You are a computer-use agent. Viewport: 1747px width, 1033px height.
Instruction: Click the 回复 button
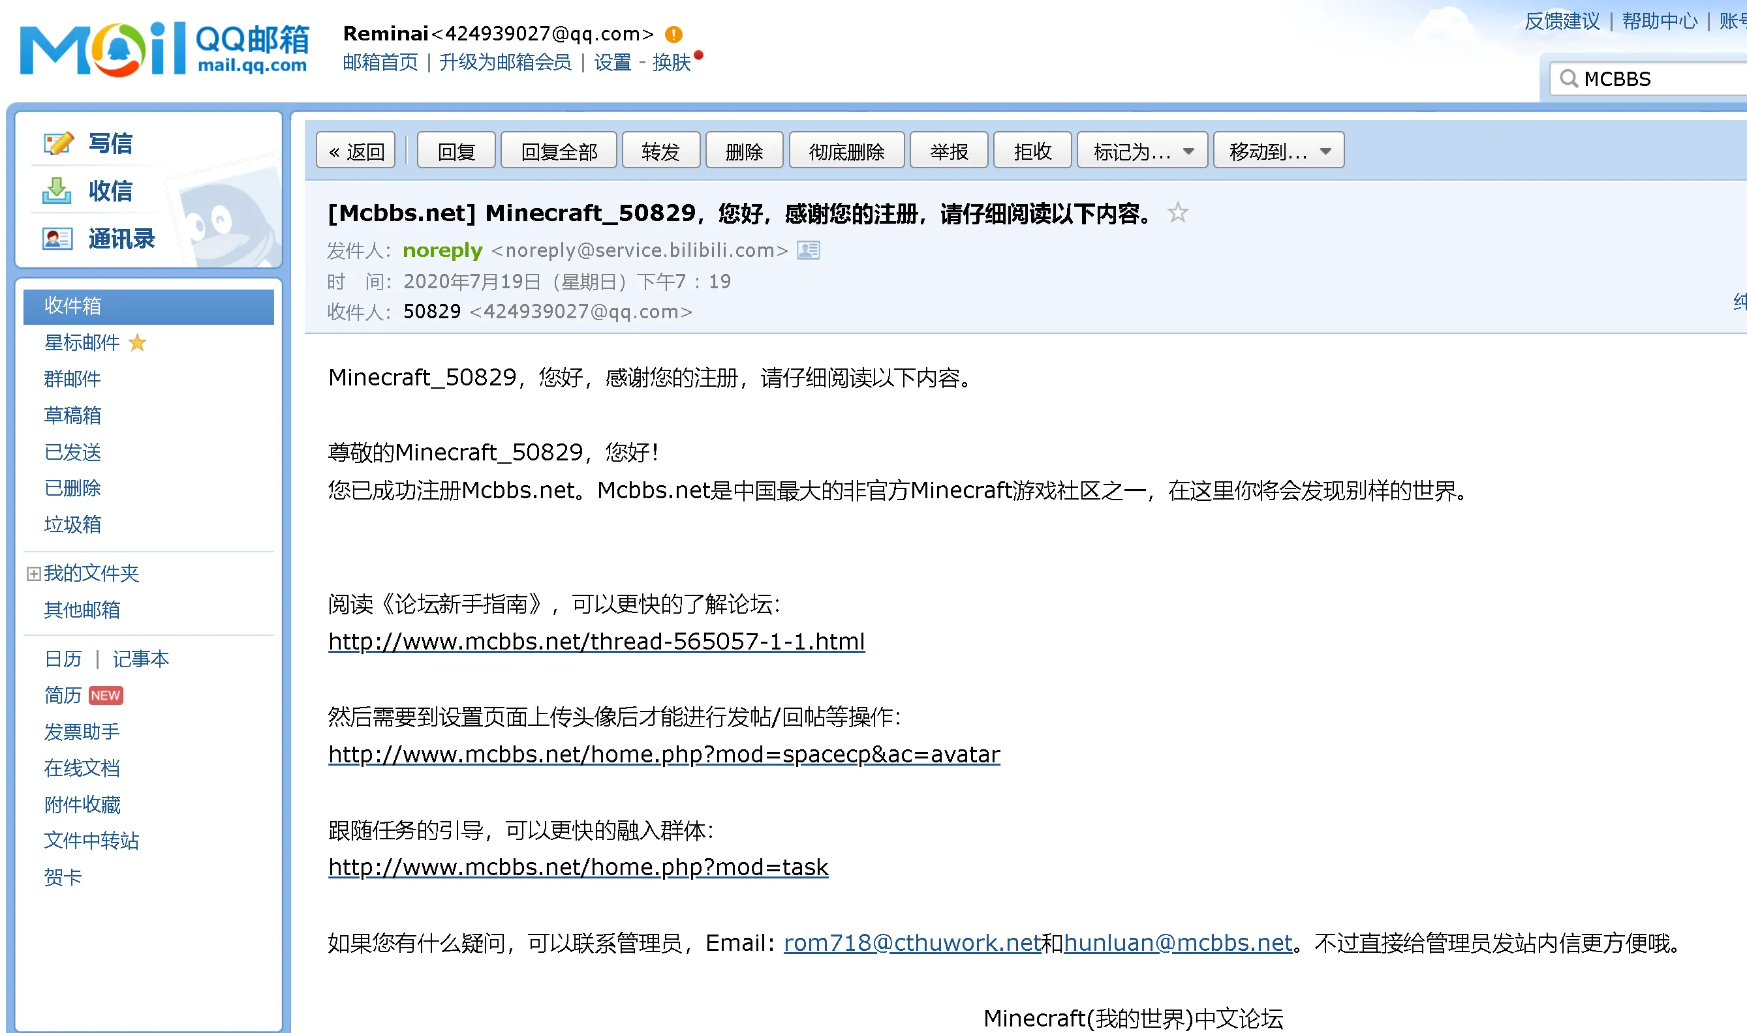pyautogui.click(x=456, y=151)
